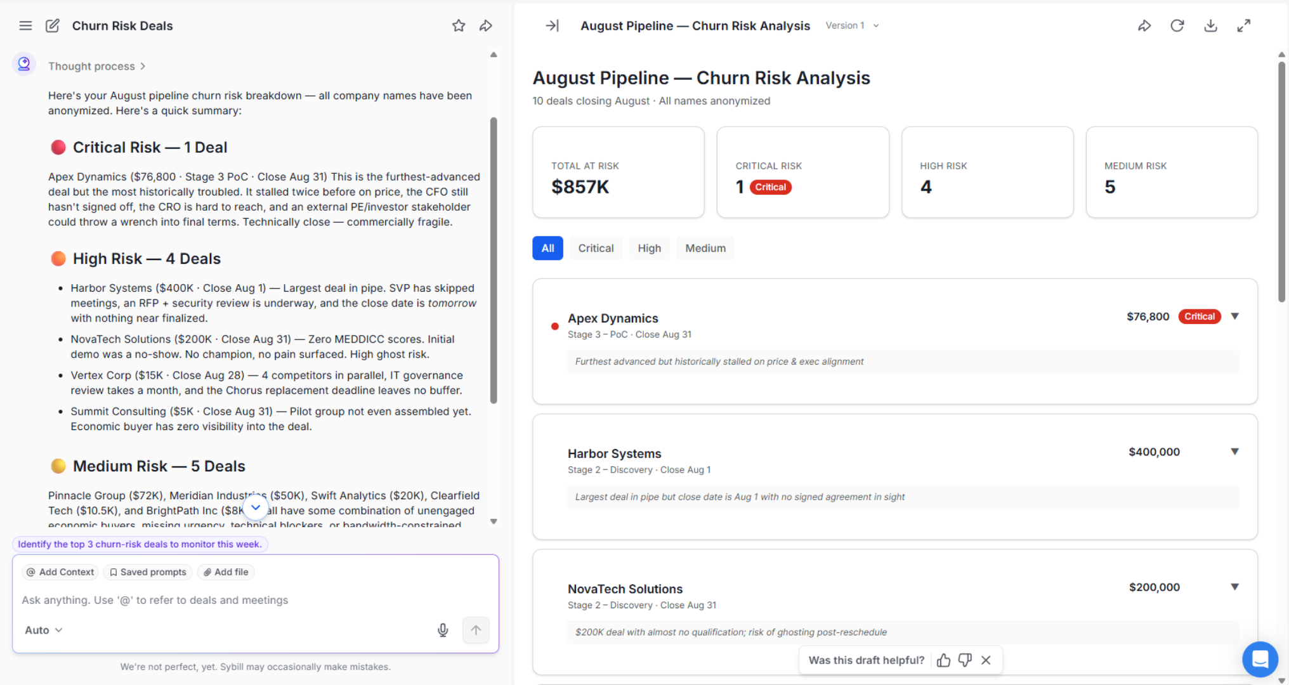The image size is (1289, 685).
Task: Click the Medium Risk 5 card
Action: coord(1172,172)
